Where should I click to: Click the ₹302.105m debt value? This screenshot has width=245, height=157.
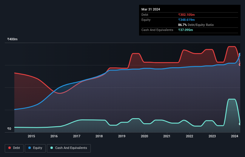pos(187,15)
